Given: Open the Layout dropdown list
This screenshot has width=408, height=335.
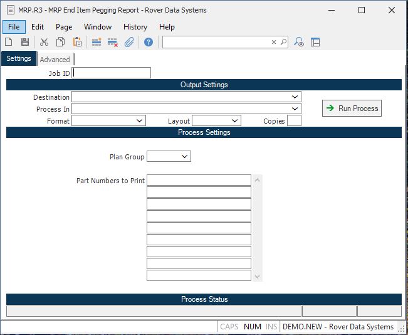Looking at the screenshot, I should click(x=234, y=121).
